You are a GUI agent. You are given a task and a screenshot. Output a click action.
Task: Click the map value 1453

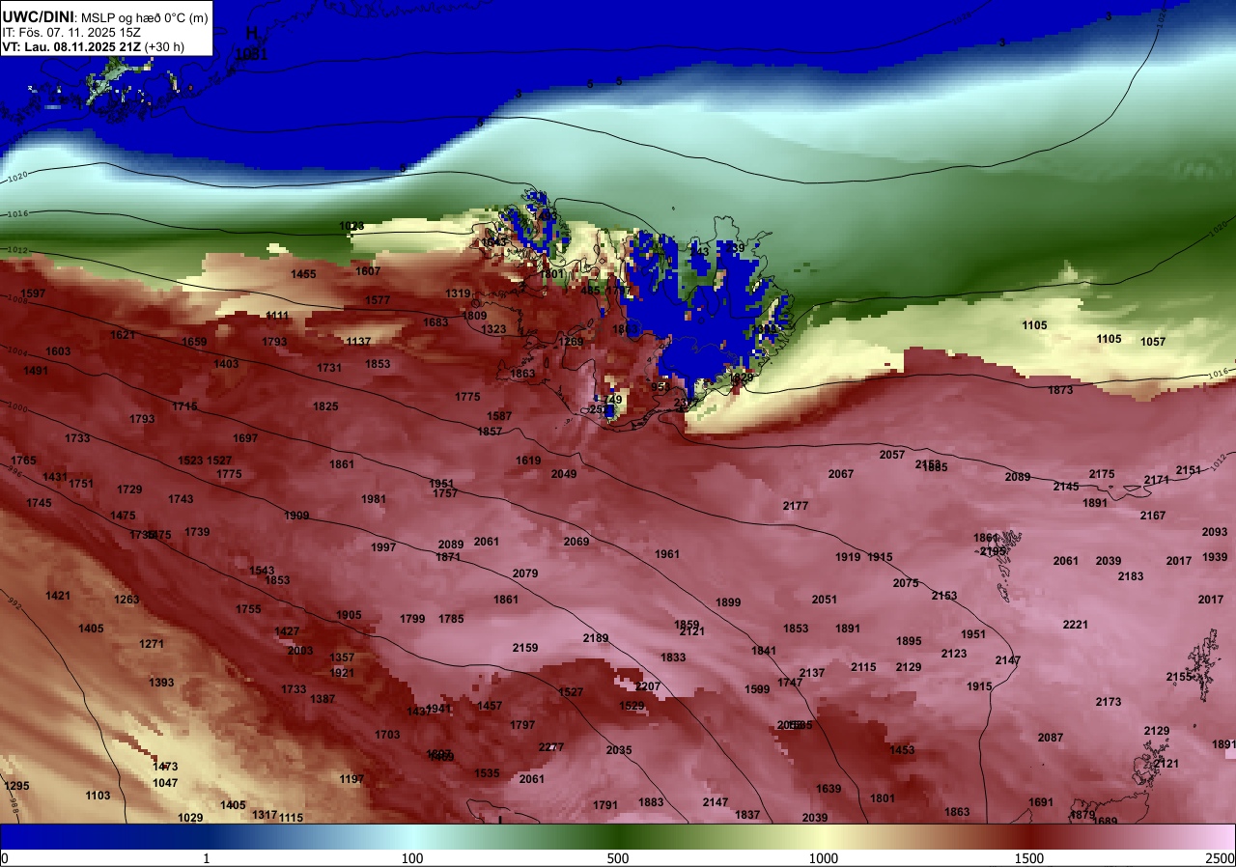(902, 750)
